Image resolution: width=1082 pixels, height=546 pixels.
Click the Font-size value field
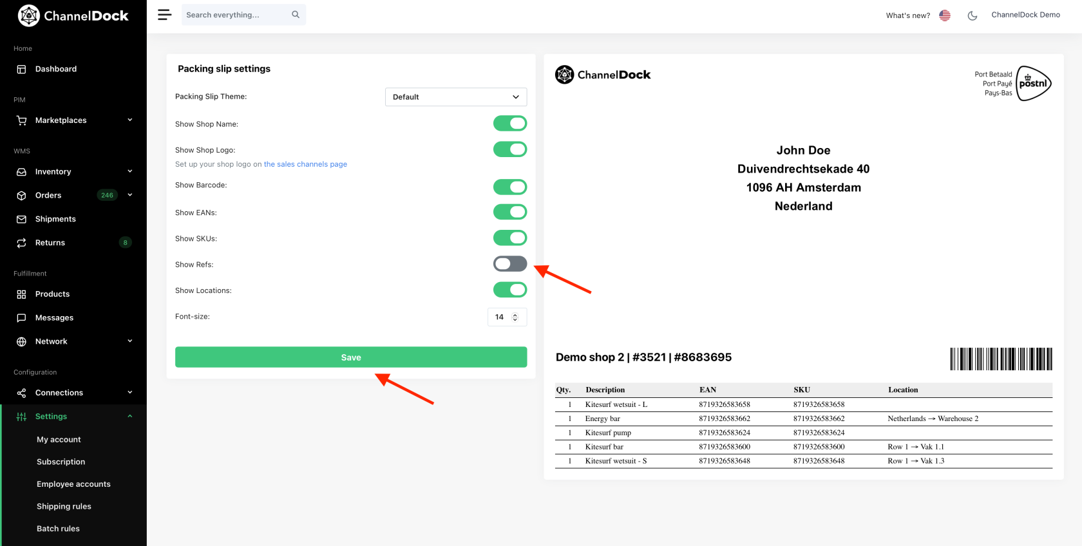(500, 317)
